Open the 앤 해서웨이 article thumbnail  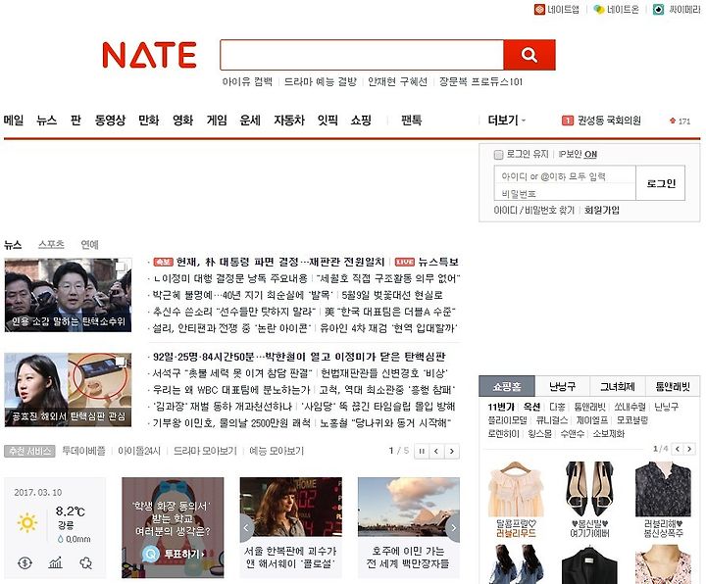[x=291, y=507]
